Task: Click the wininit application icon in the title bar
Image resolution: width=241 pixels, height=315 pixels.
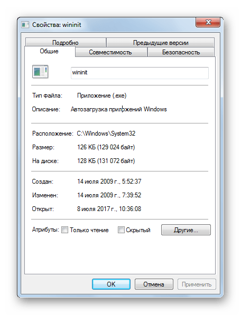Action: coord(25,25)
